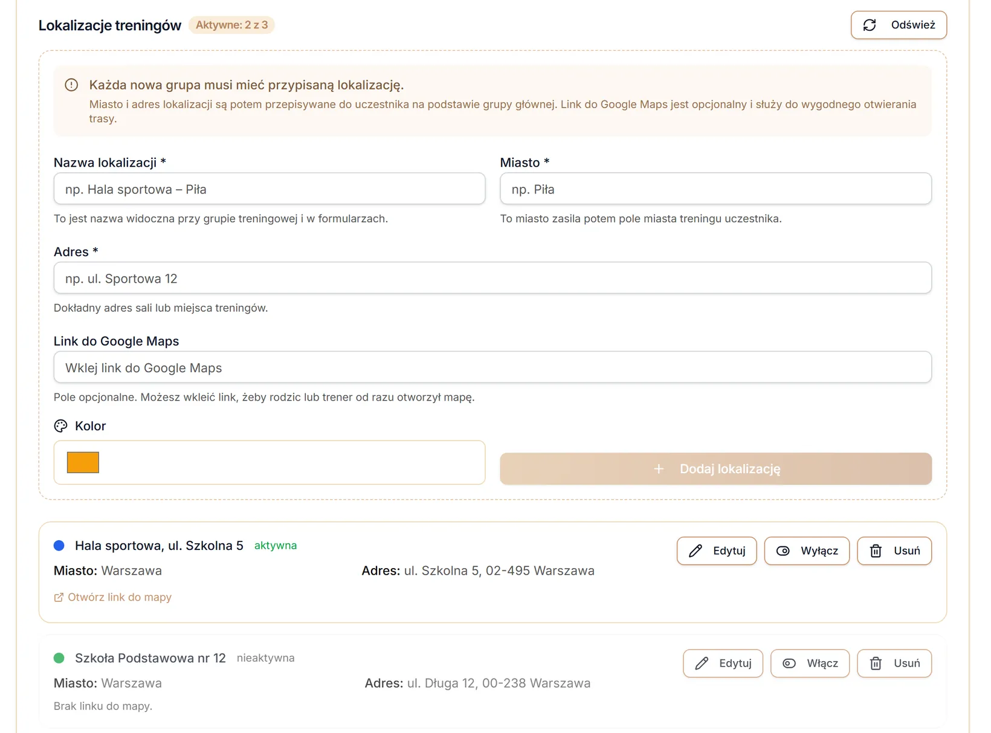Click the plus icon on Dodaj lokalizację
This screenshot has width=991, height=733.
tap(659, 469)
